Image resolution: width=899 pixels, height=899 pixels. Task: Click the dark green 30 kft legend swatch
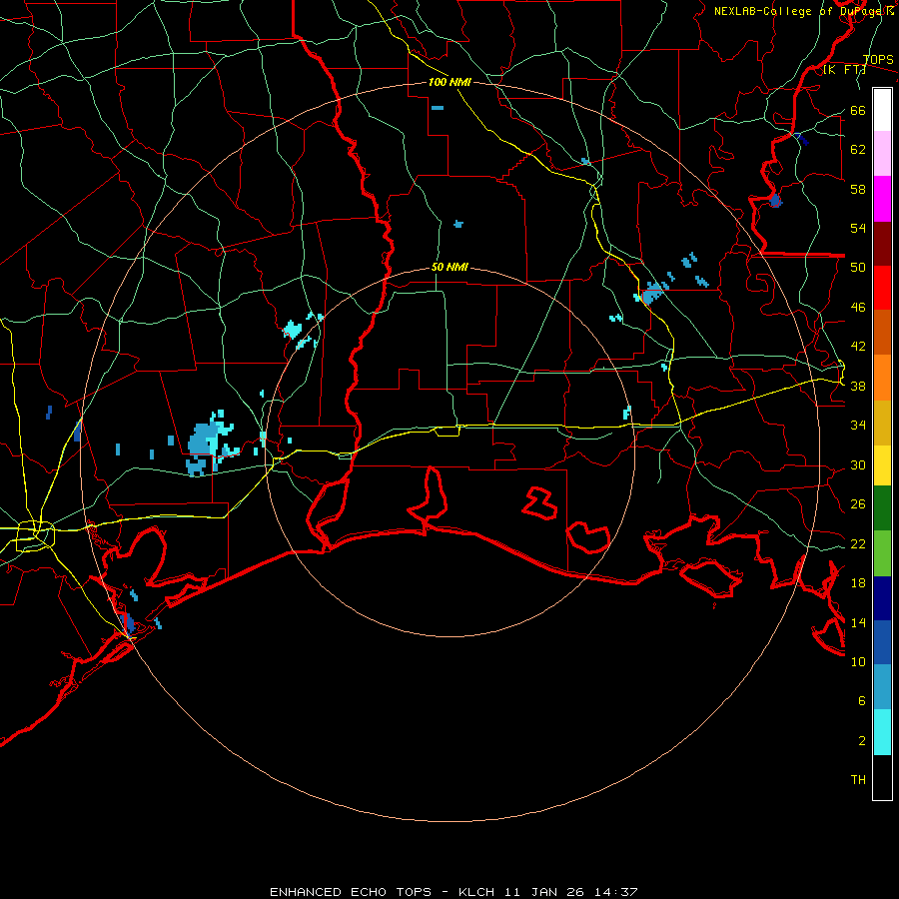[882, 508]
